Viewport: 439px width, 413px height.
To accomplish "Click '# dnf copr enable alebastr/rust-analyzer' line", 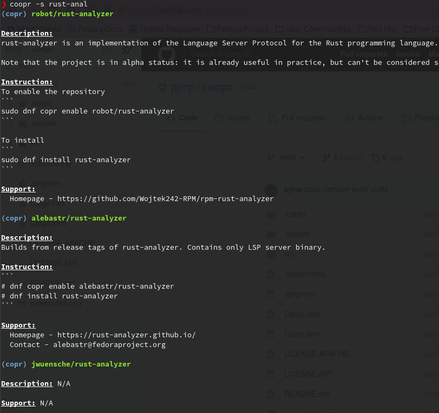I will 88,287.
